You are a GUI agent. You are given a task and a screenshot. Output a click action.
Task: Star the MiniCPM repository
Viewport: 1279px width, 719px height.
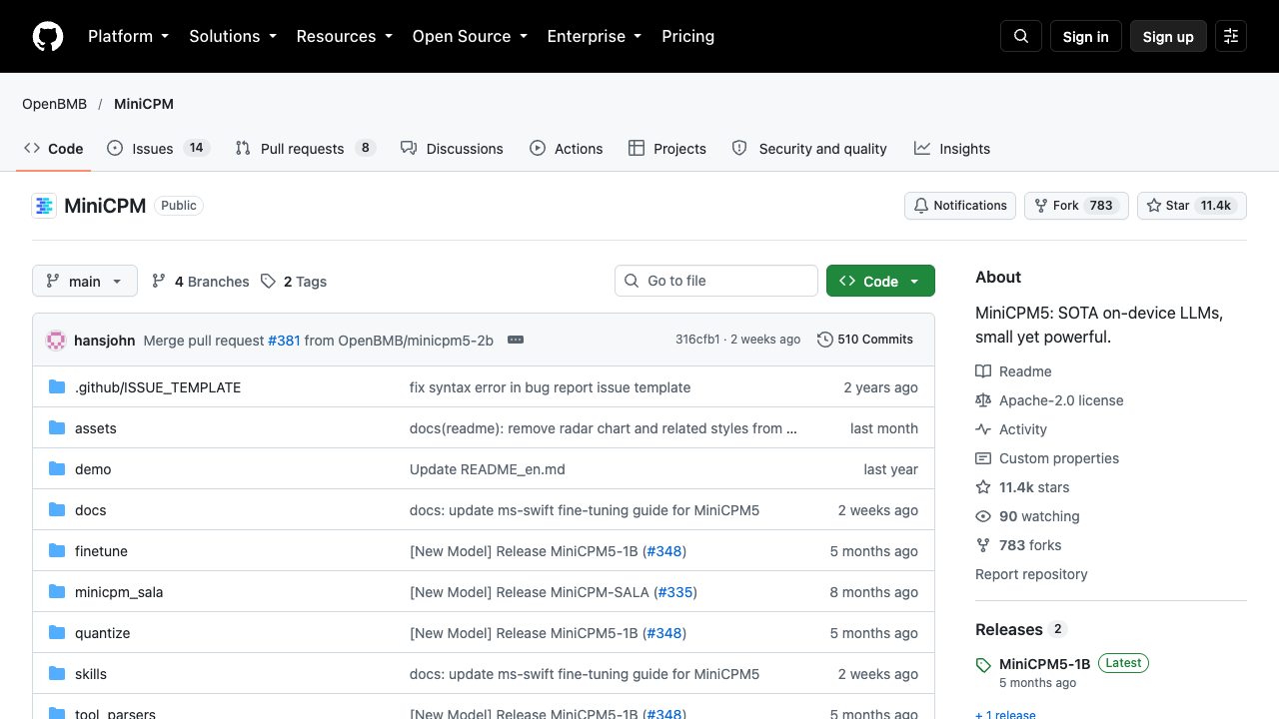point(1192,206)
